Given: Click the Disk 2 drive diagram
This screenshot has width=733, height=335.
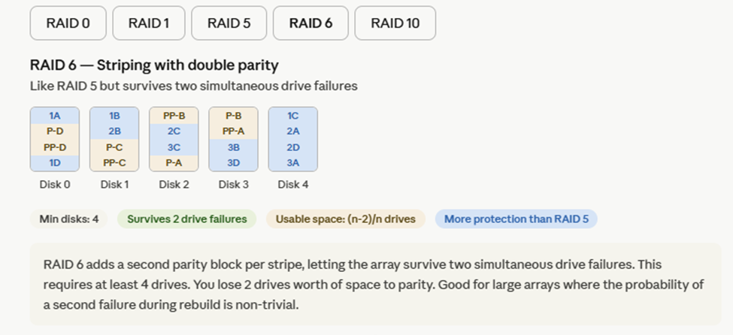Looking at the screenshot, I should [x=174, y=139].
